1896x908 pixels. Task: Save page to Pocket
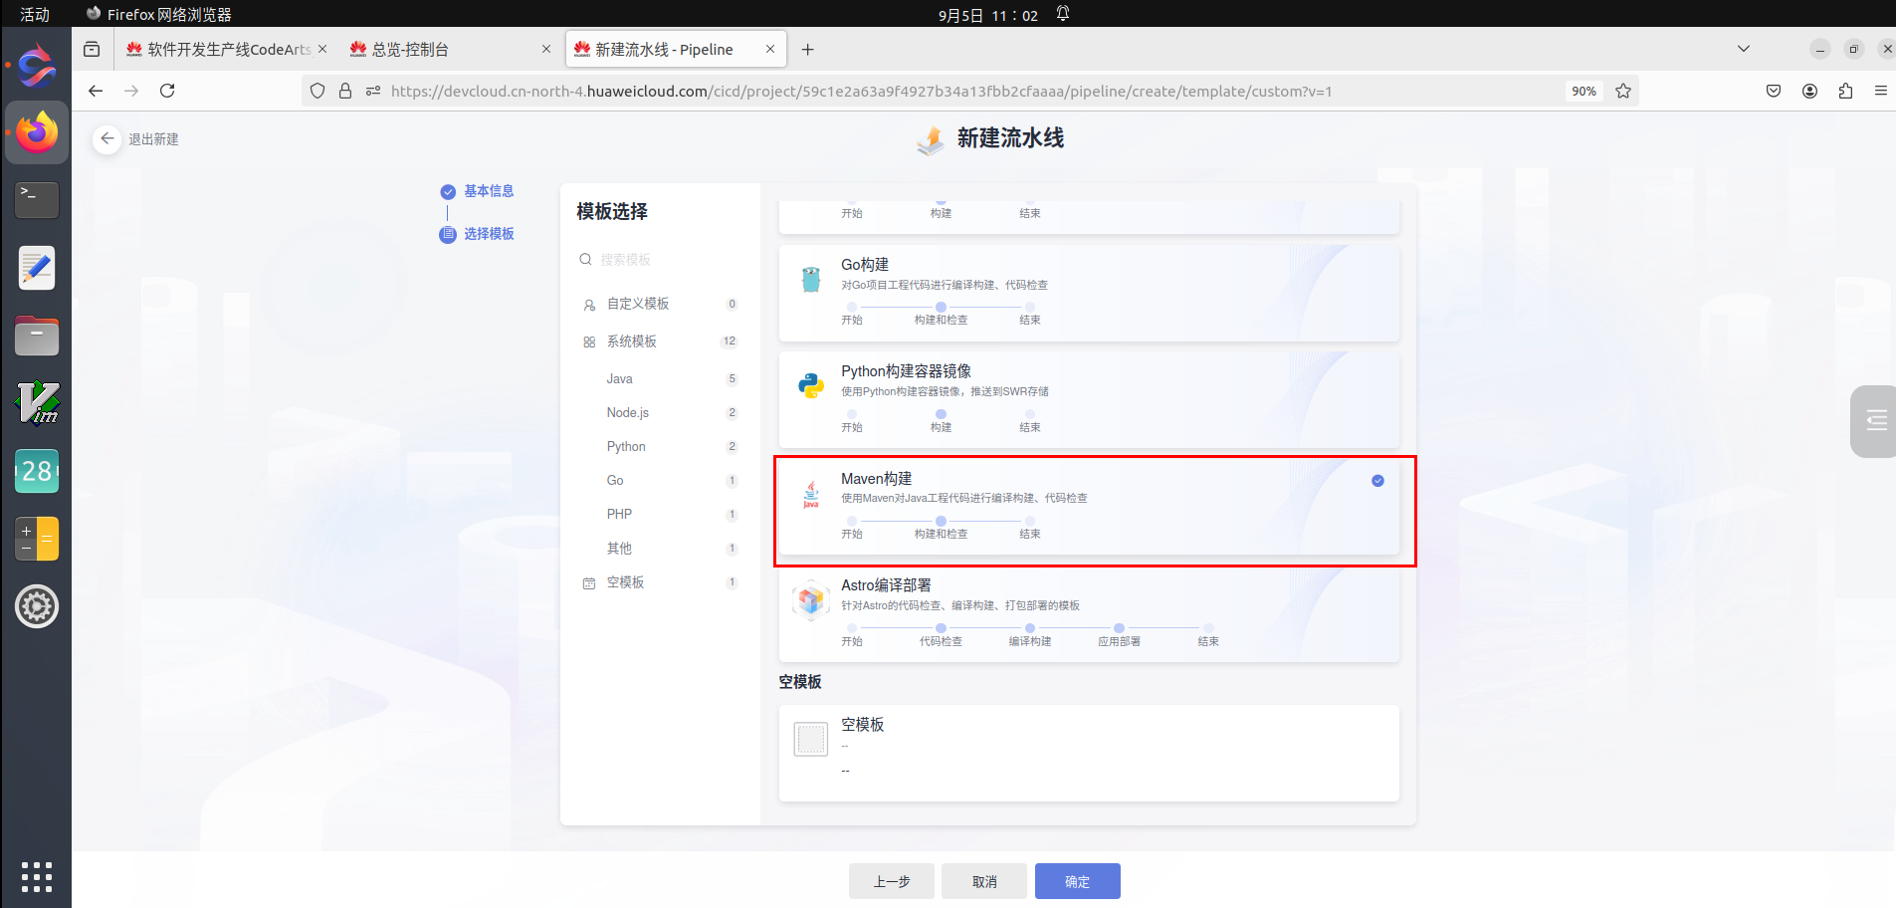[x=1774, y=91]
